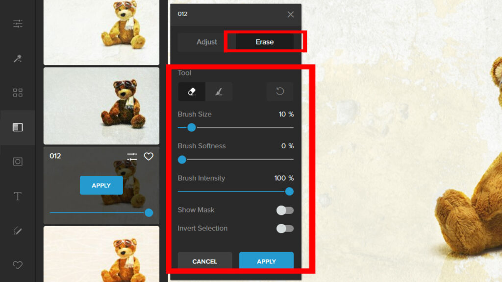Close the 012 panel with X

[291, 14]
